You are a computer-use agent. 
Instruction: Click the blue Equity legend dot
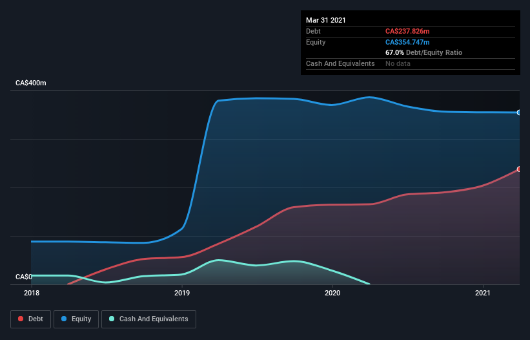(64, 319)
